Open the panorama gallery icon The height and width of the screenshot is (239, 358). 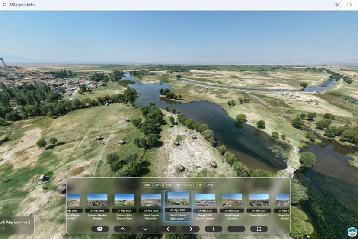pos(100,229)
